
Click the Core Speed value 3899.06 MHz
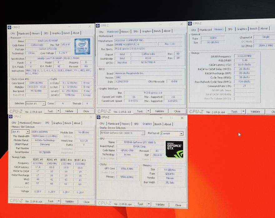pos(36,83)
